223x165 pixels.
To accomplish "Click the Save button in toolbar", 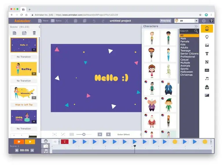I will pyautogui.click(x=56, y=21).
